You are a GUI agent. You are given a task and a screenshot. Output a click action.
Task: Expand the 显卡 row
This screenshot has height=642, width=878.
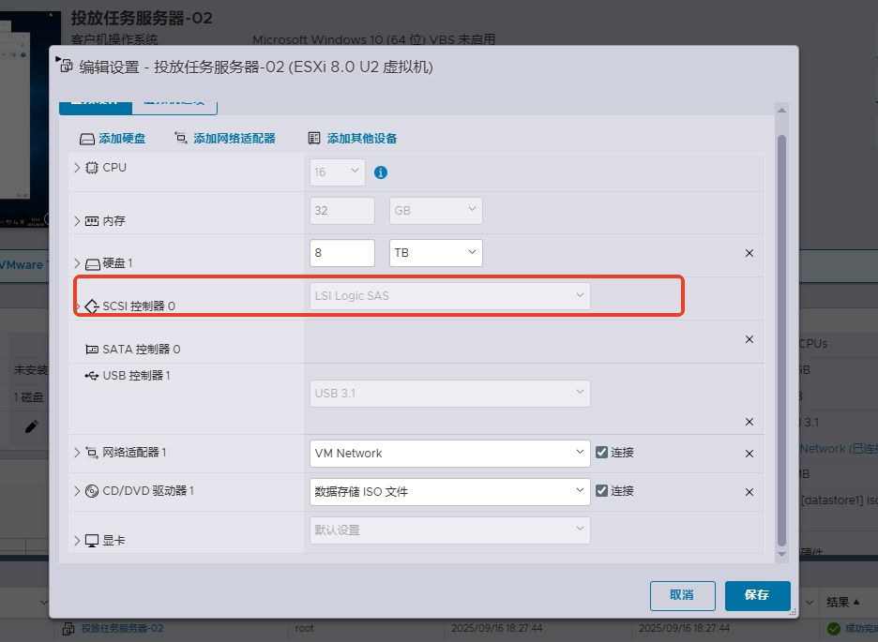tap(77, 541)
